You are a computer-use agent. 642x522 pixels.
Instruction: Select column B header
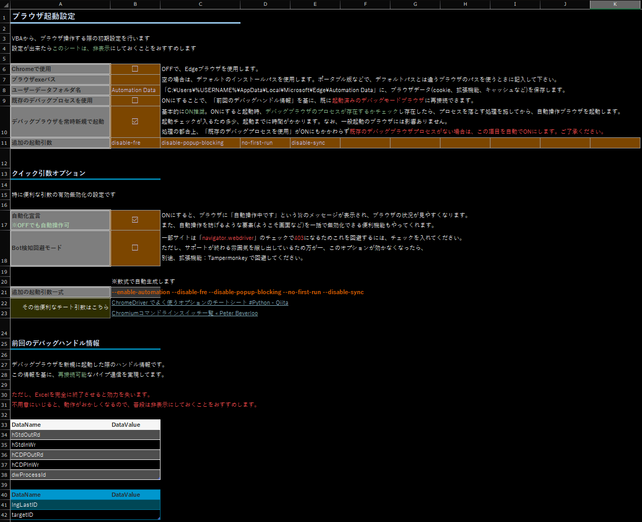pyautogui.click(x=135, y=4)
